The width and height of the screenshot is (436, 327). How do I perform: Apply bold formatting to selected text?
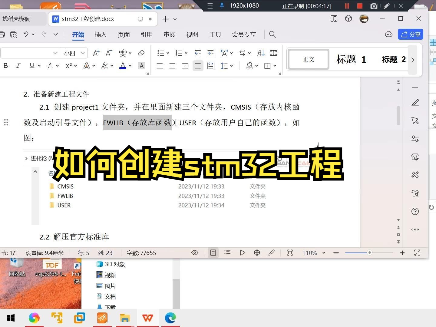[x=5, y=66]
